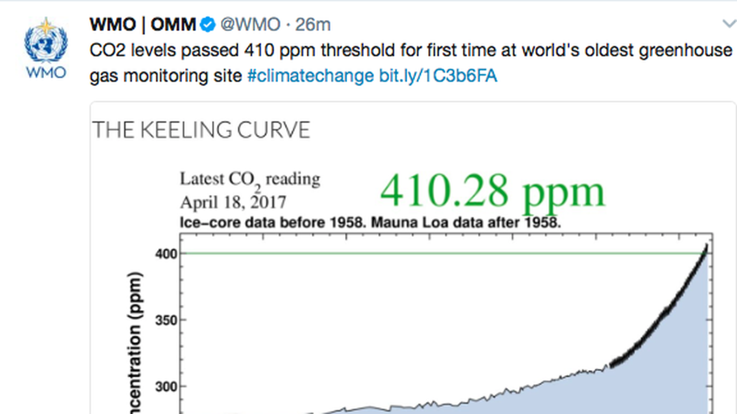The image size is (737, 414).
Task: Open the tweet options chevron menu
Action: [x=729, y=24]
